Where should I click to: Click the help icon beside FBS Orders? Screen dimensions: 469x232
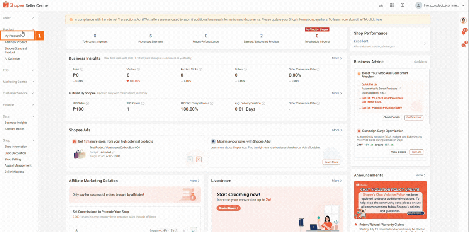[143, 104]
